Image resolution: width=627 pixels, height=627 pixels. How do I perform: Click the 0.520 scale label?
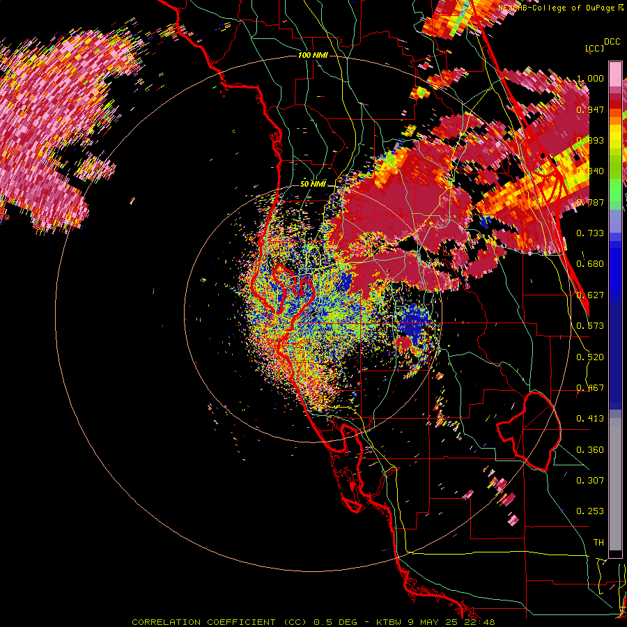[590, 357]
